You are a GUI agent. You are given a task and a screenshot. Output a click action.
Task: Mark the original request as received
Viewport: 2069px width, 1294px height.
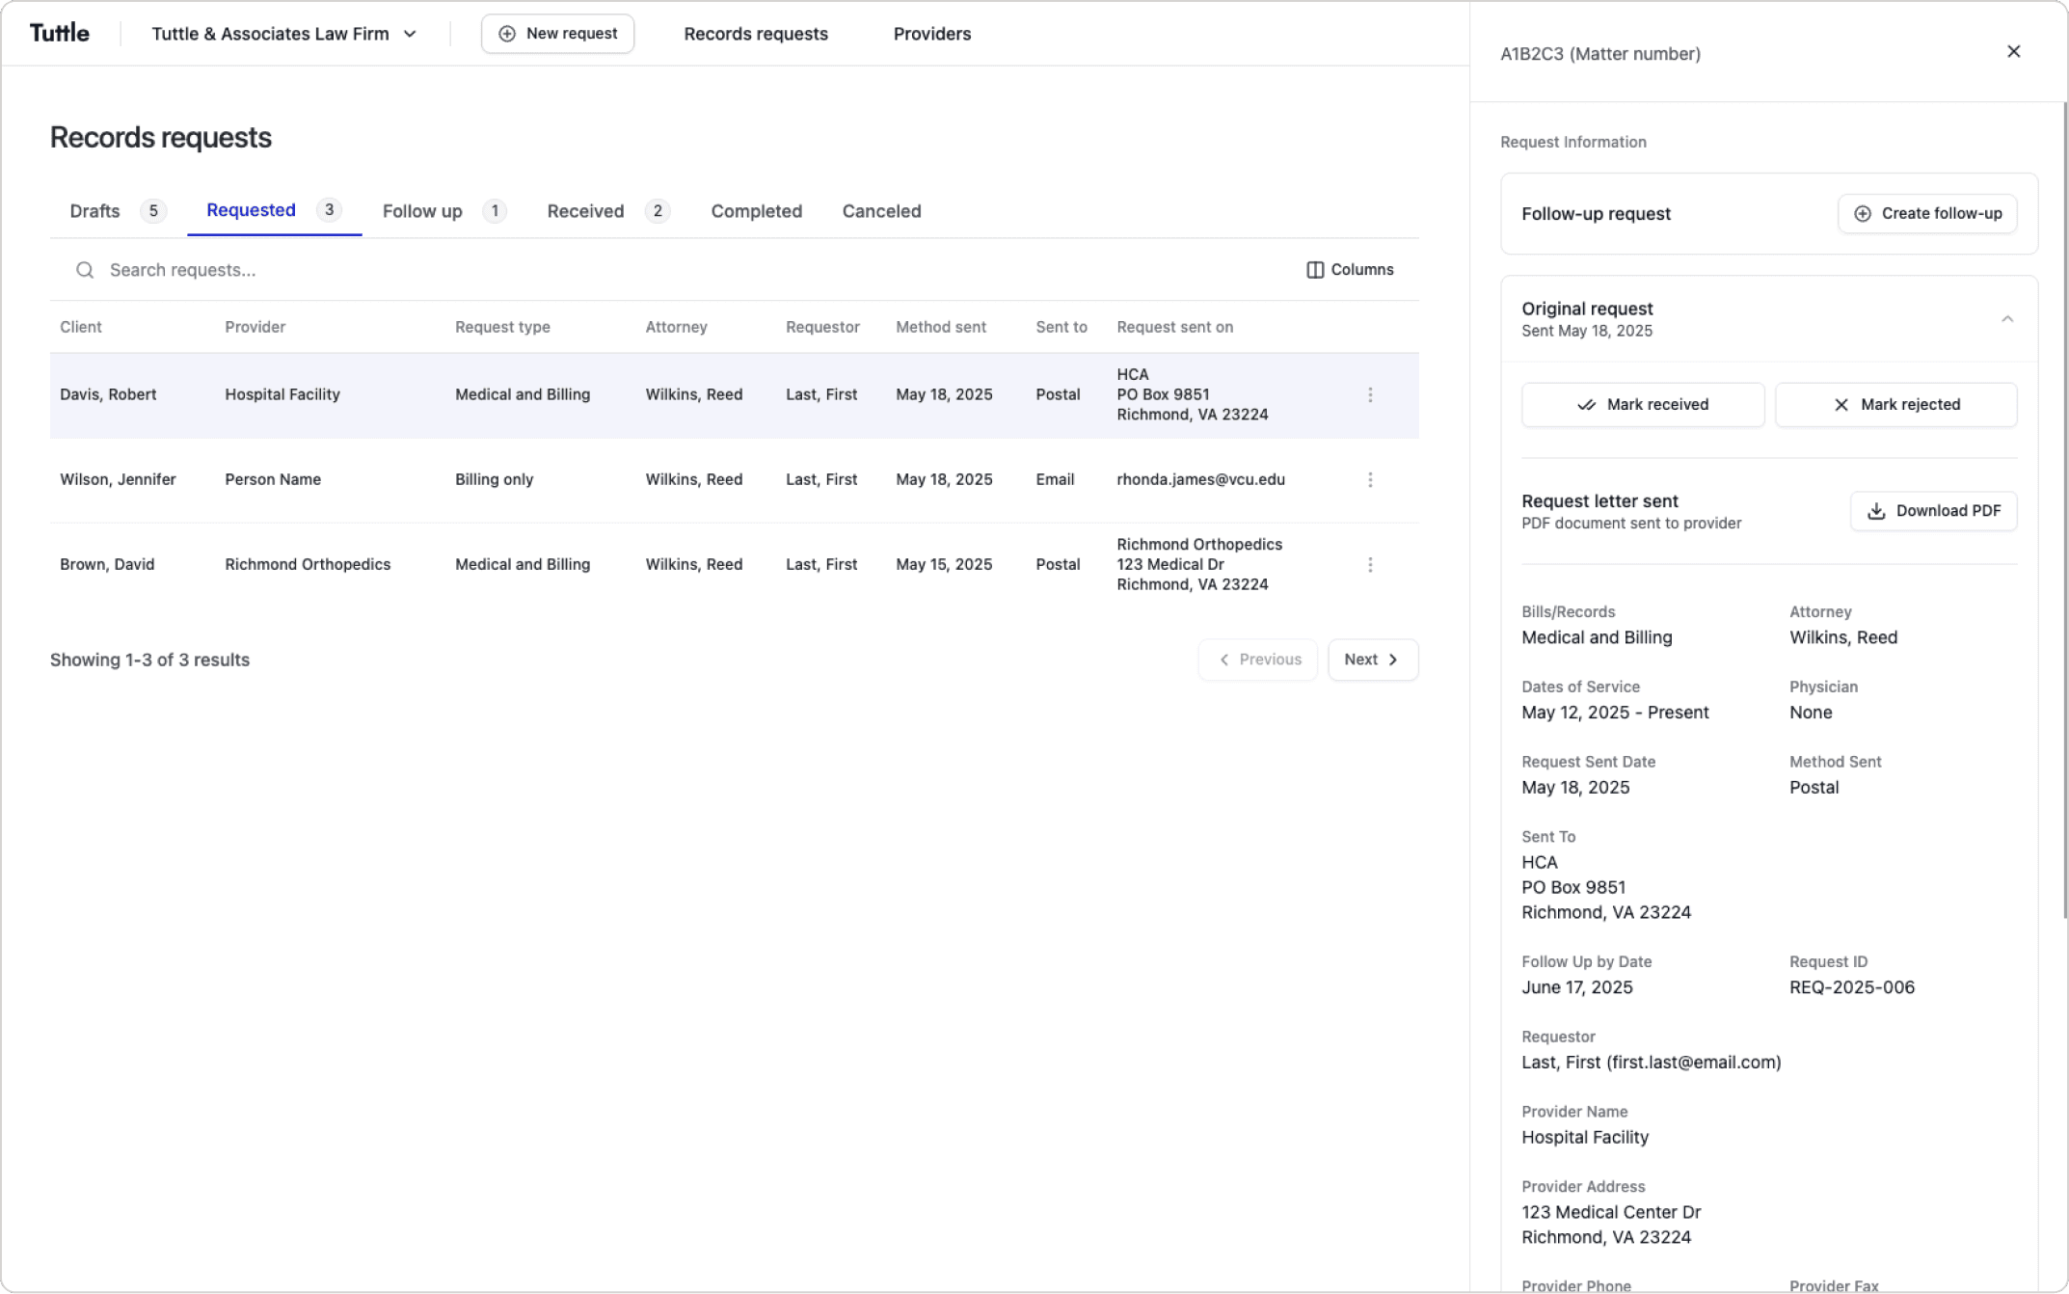(x=1642, y=405)
